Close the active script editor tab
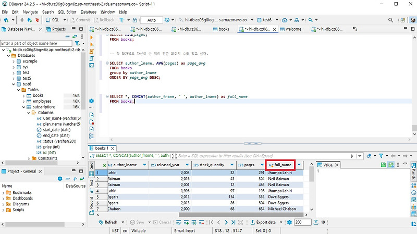 click(x=275, y=29)
